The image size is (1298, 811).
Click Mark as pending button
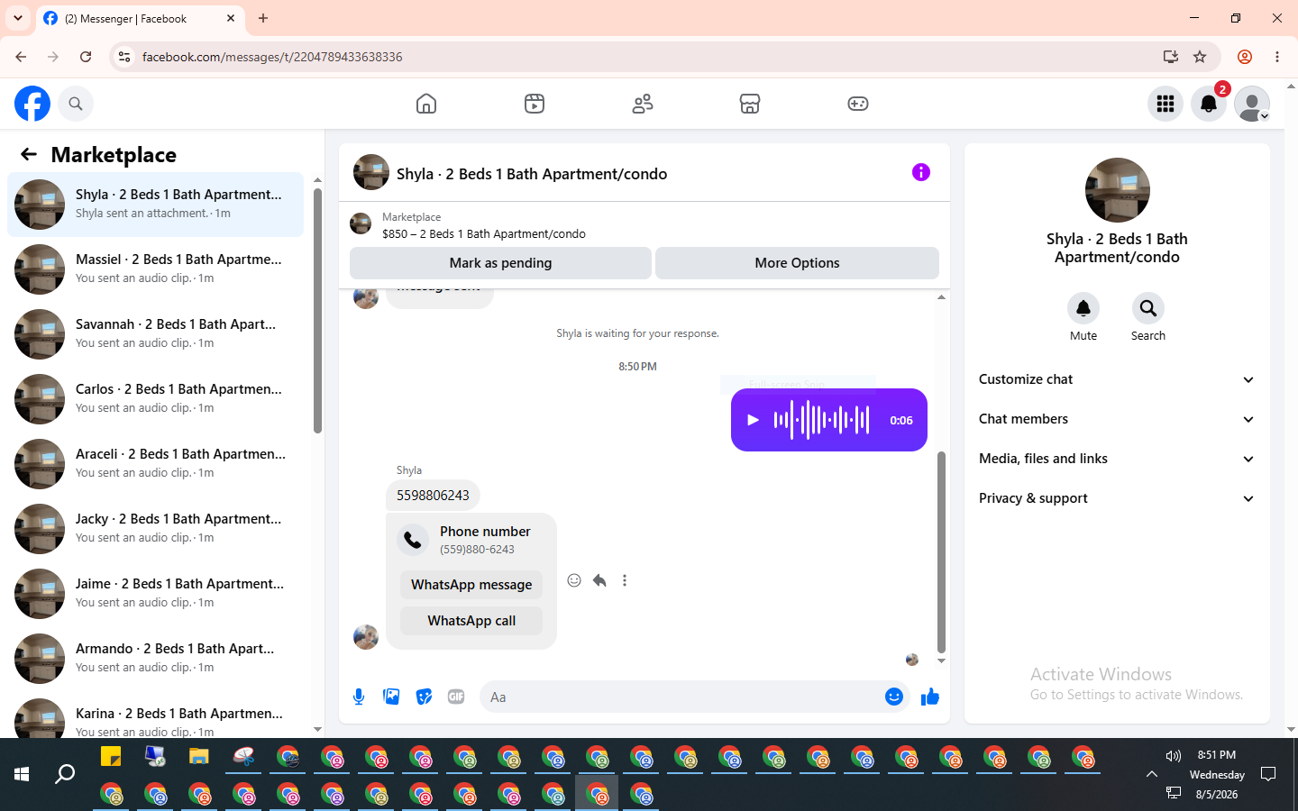point(500,263)
